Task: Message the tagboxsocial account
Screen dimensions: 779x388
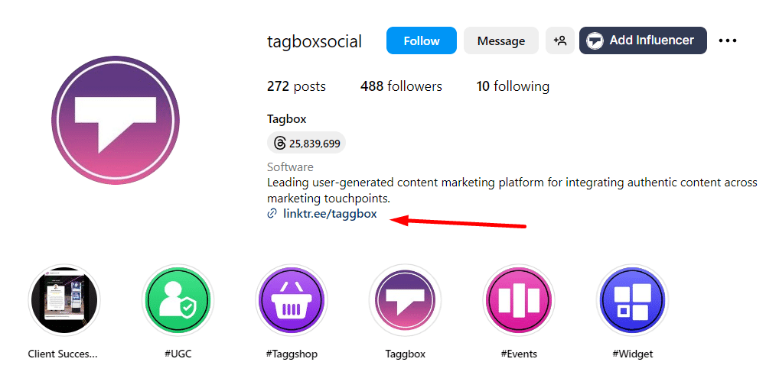Action: point(500,40)
